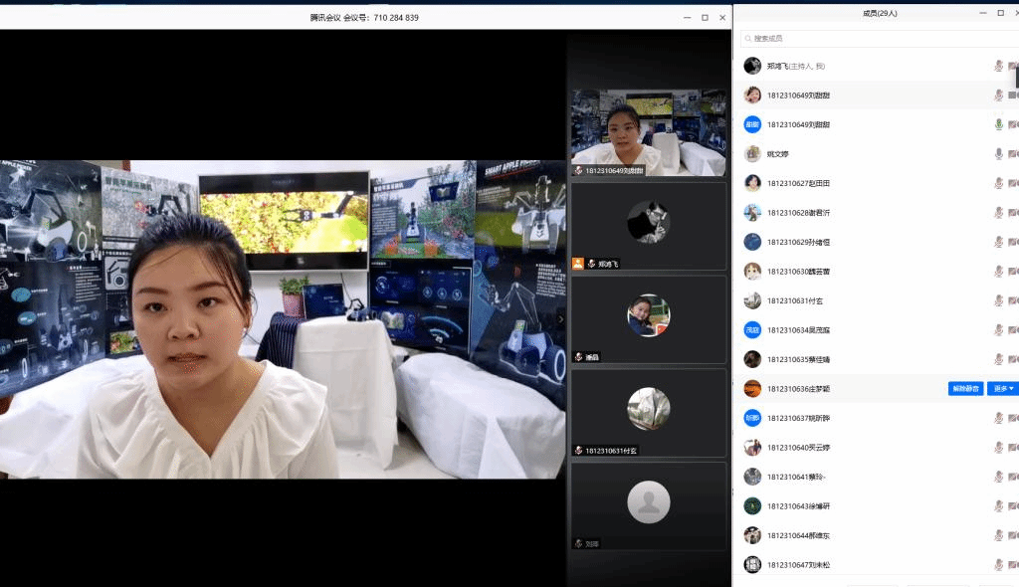Collapse side video strip with arrow handle

coord(560,319)
